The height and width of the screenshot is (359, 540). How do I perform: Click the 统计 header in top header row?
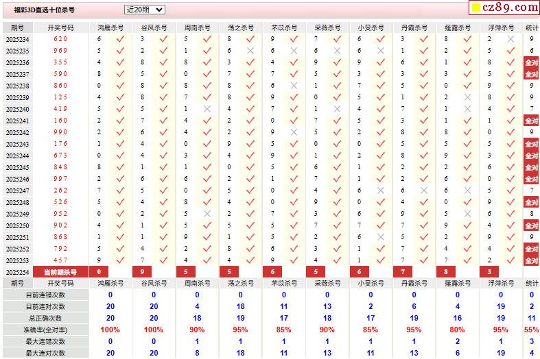[x=532, y=27]
